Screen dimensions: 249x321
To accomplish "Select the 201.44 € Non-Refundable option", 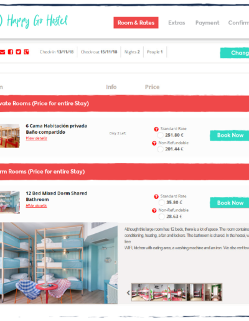I will coord(160,149).
